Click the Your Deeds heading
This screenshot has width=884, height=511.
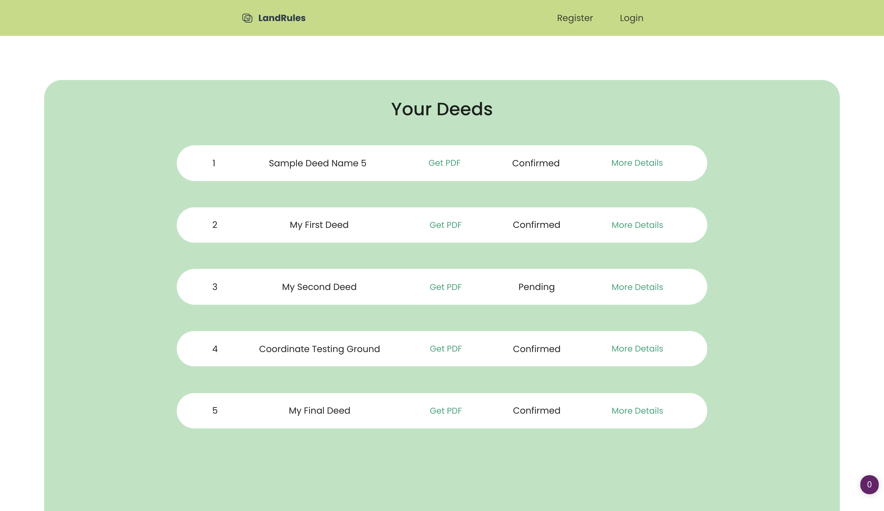[442, 109]
